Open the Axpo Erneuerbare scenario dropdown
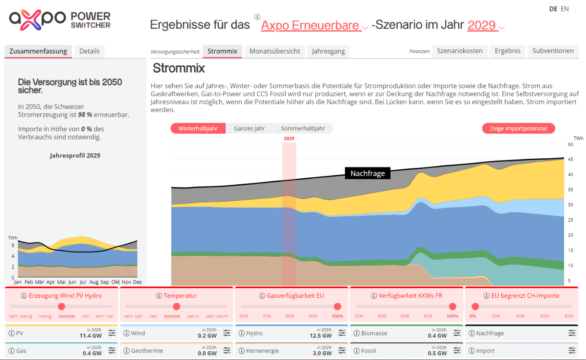 point(314,26)
